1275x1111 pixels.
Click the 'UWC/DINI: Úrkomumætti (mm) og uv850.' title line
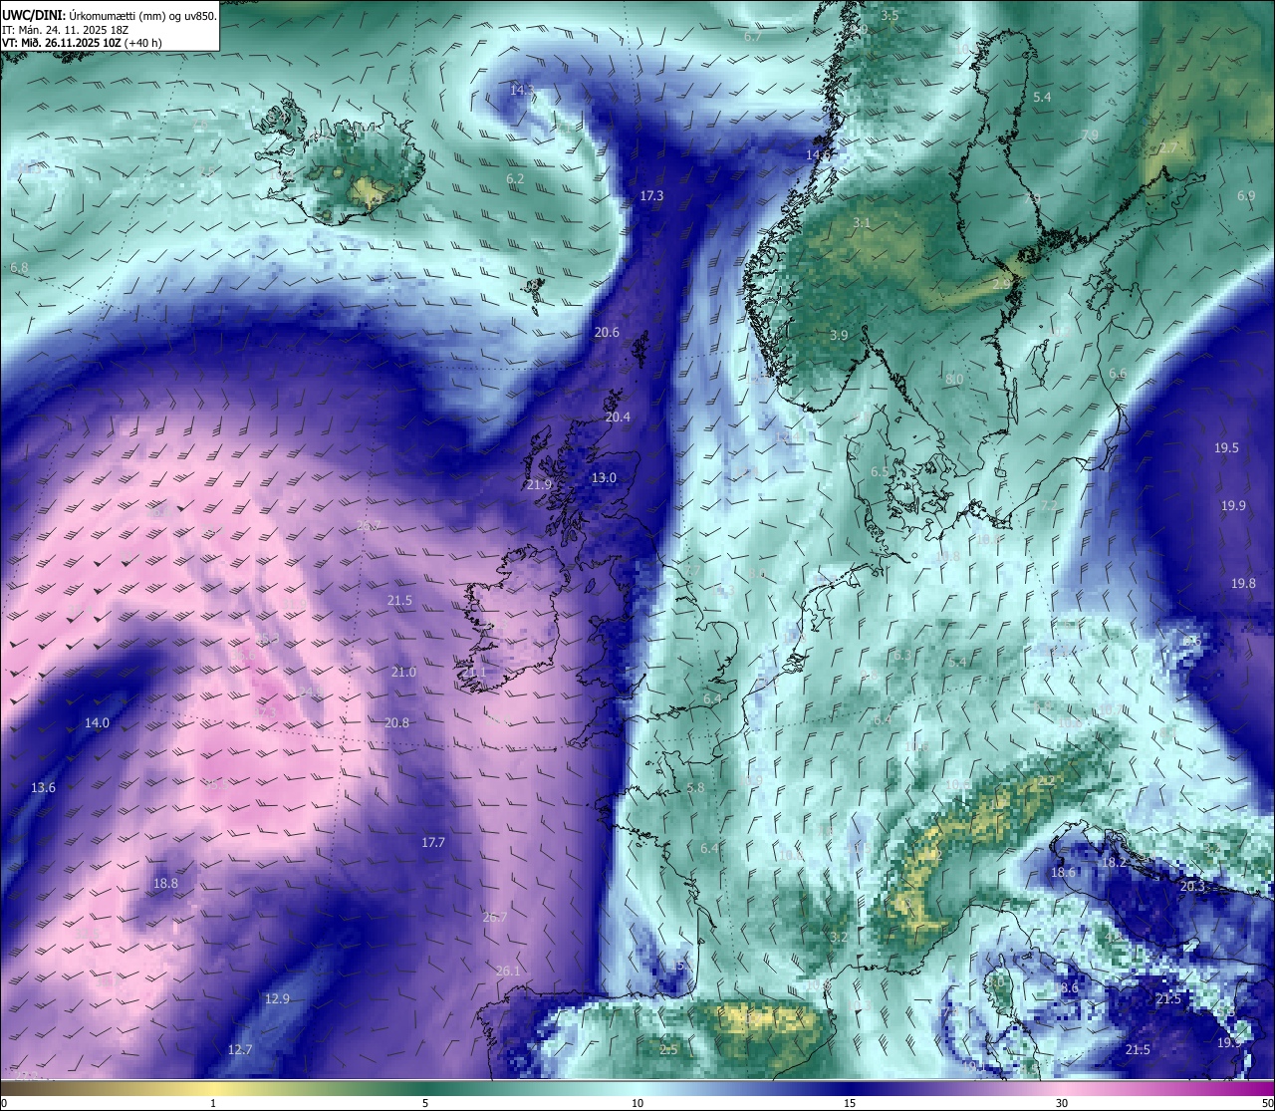[x=110, y=15]
